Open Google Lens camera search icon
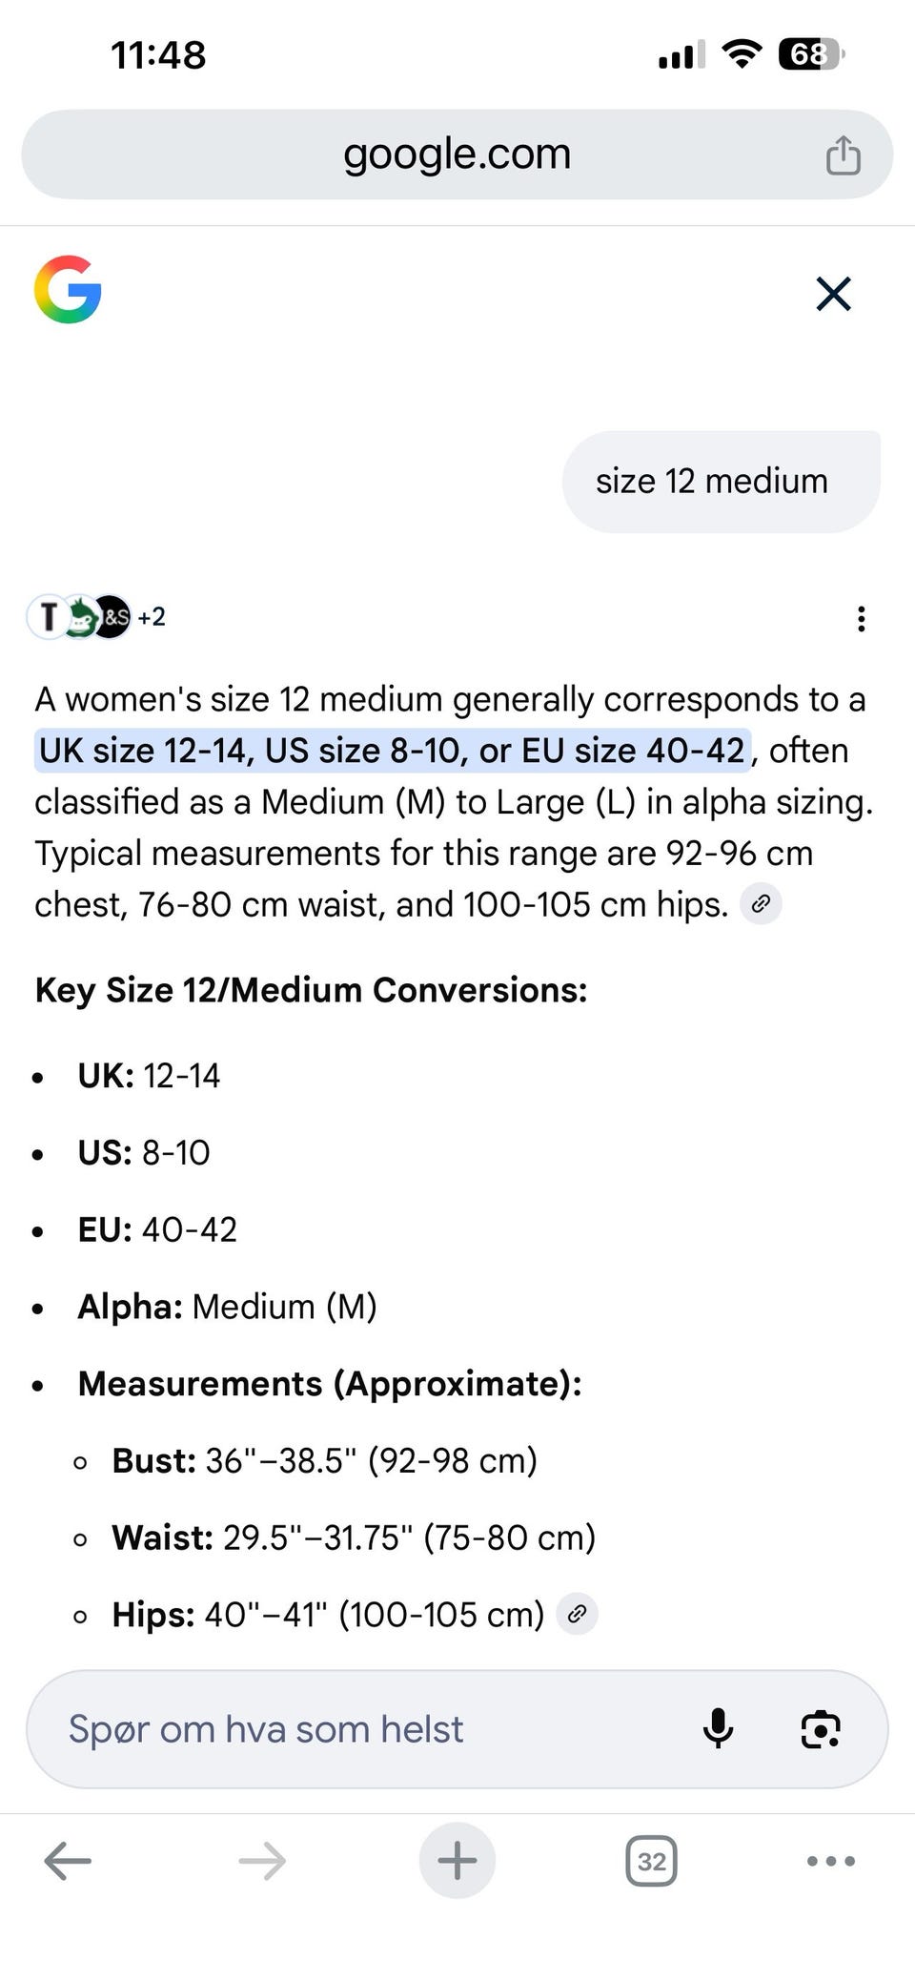915x1981 pixels. [x=821, y=1728]
